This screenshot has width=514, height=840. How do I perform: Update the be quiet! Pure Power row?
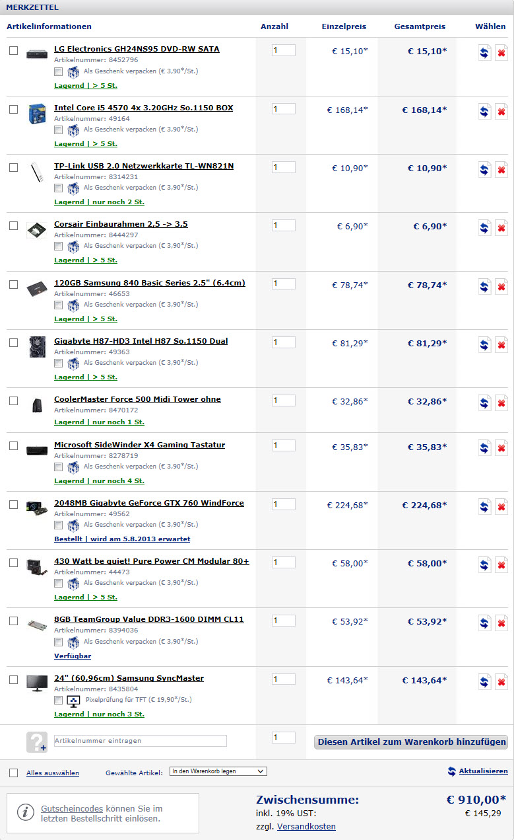pos(485,565)
